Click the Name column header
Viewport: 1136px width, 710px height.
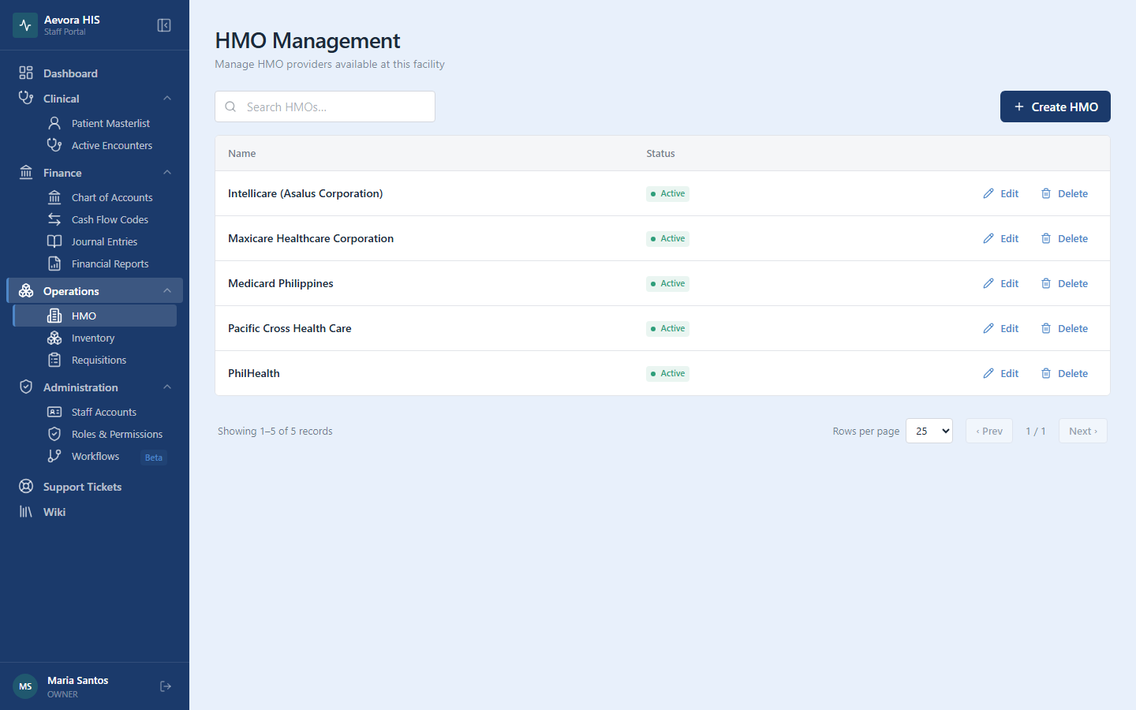point(242,153)
